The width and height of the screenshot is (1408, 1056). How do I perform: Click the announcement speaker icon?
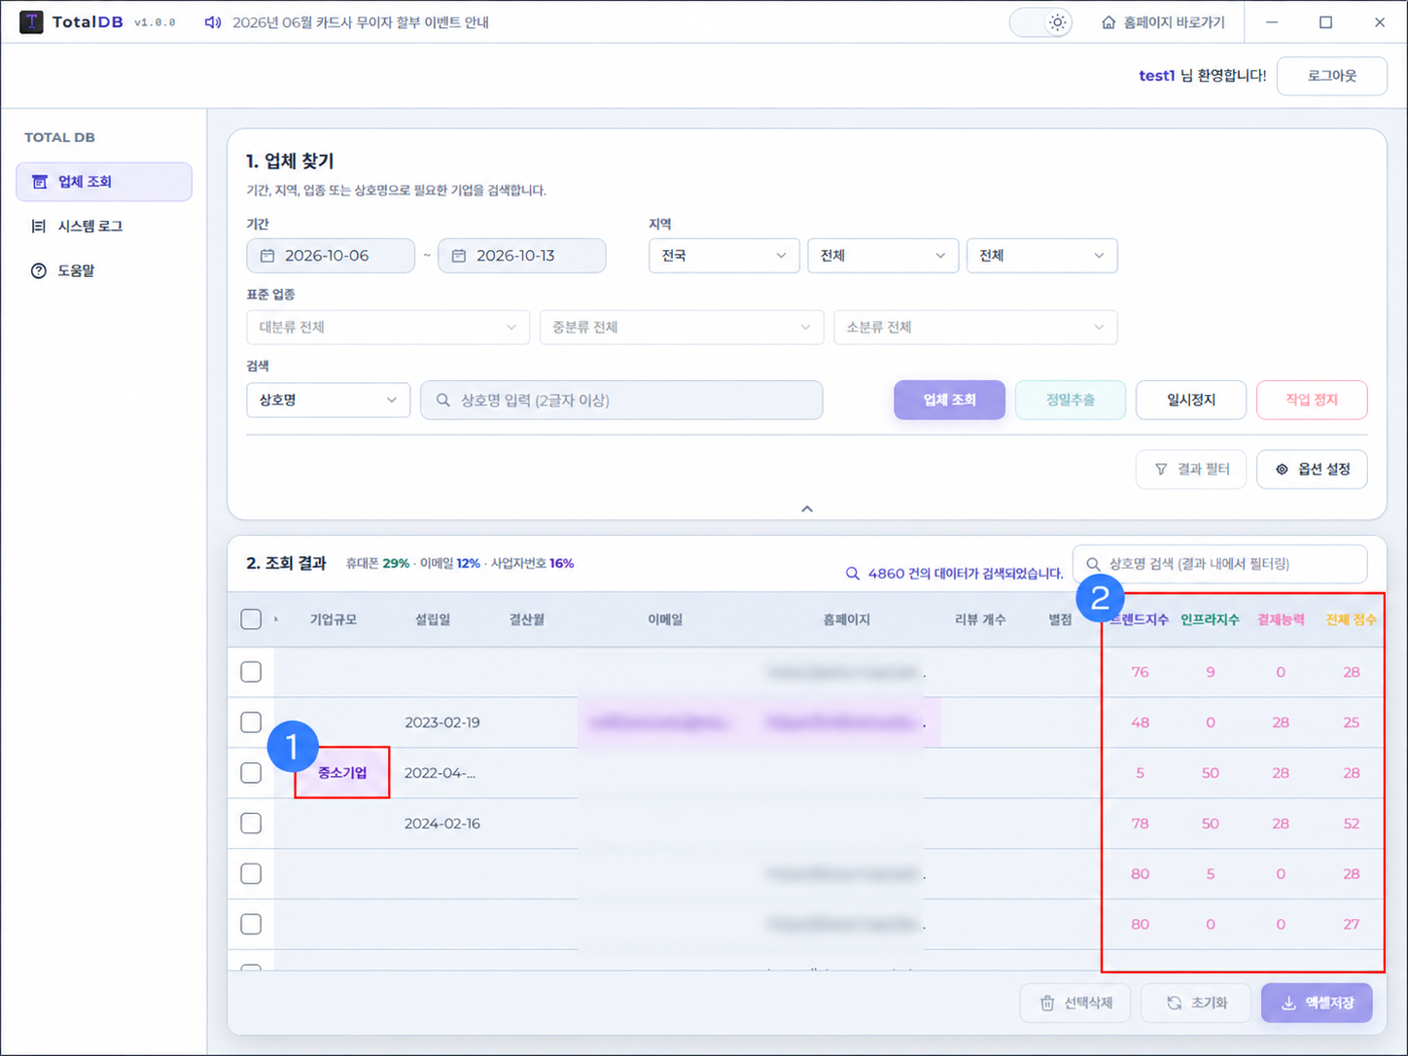pos(212,22)
